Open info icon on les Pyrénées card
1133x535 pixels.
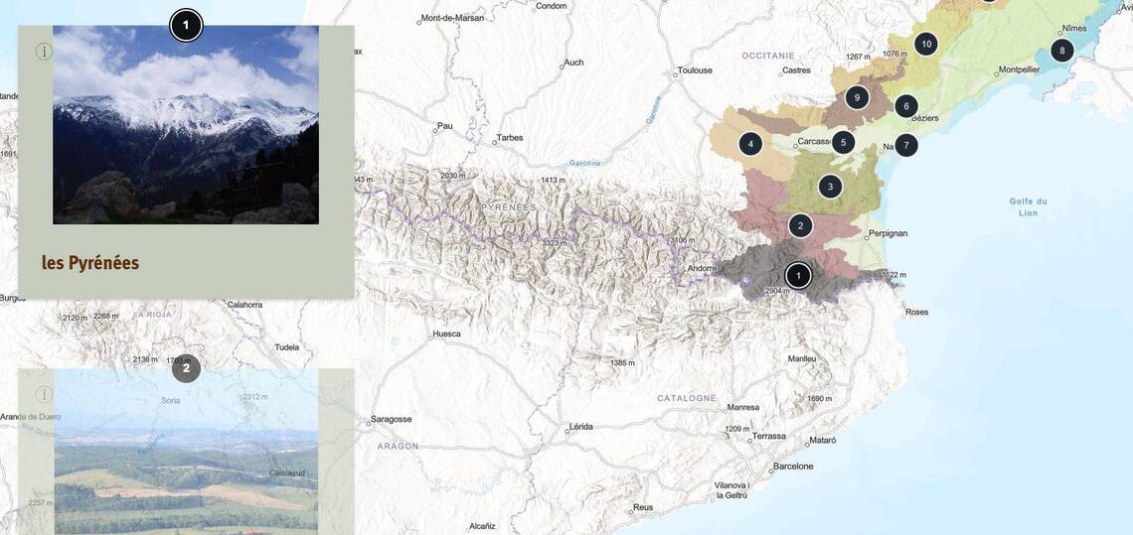(44, 52)
